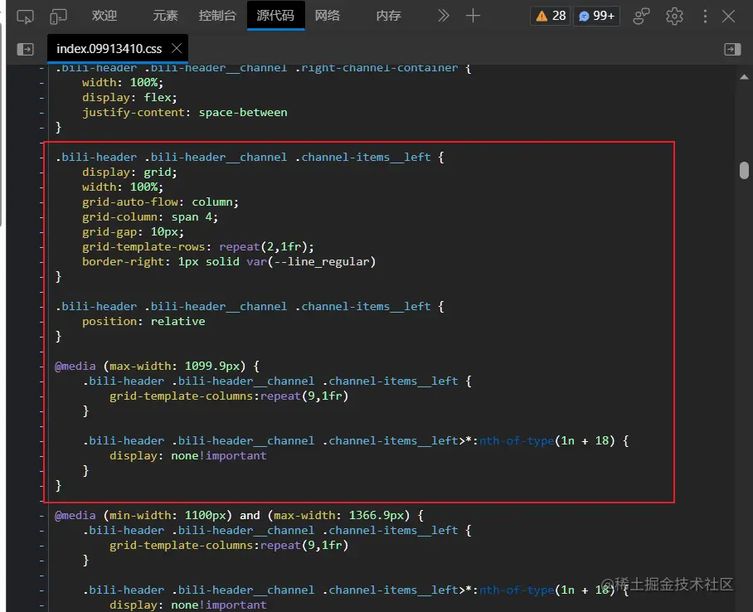Click the vertical scrollbar thumb

click(x=744, y=171)
